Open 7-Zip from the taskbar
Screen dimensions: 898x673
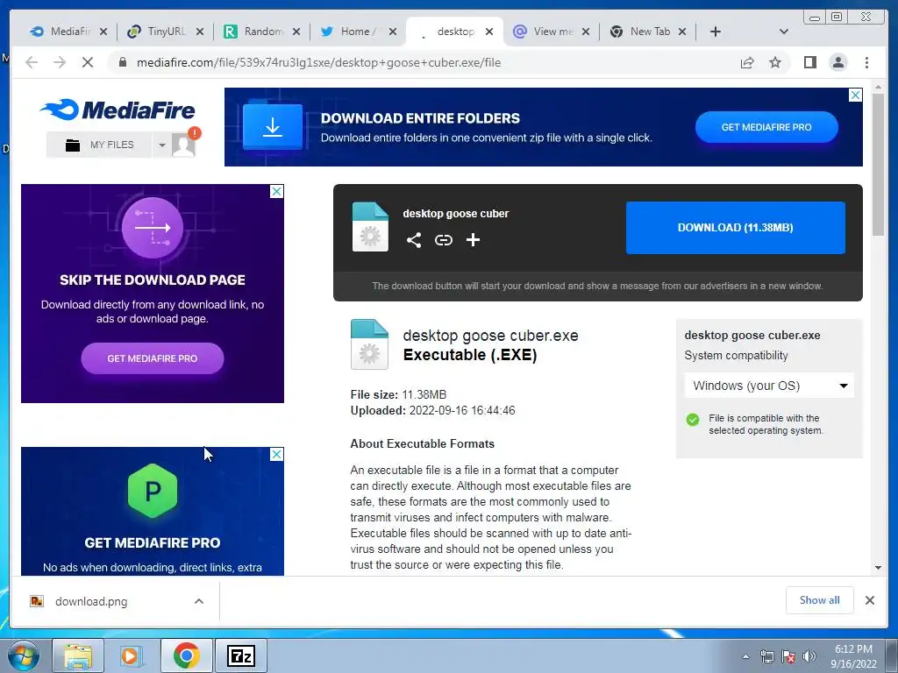tap(240, 655)
